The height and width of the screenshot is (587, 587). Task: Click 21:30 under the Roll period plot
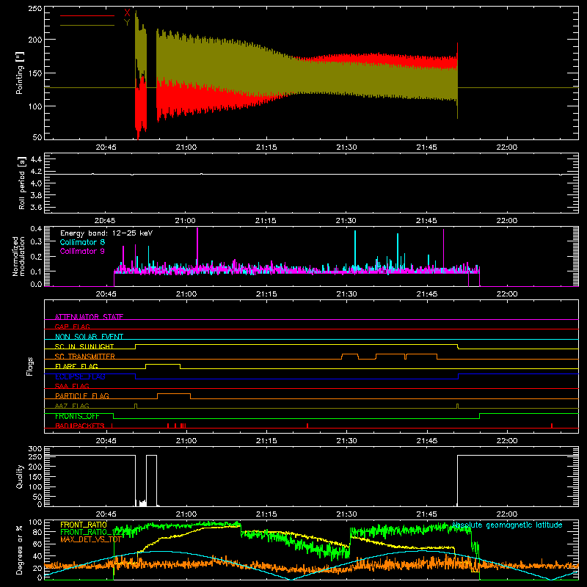(346, 221)
